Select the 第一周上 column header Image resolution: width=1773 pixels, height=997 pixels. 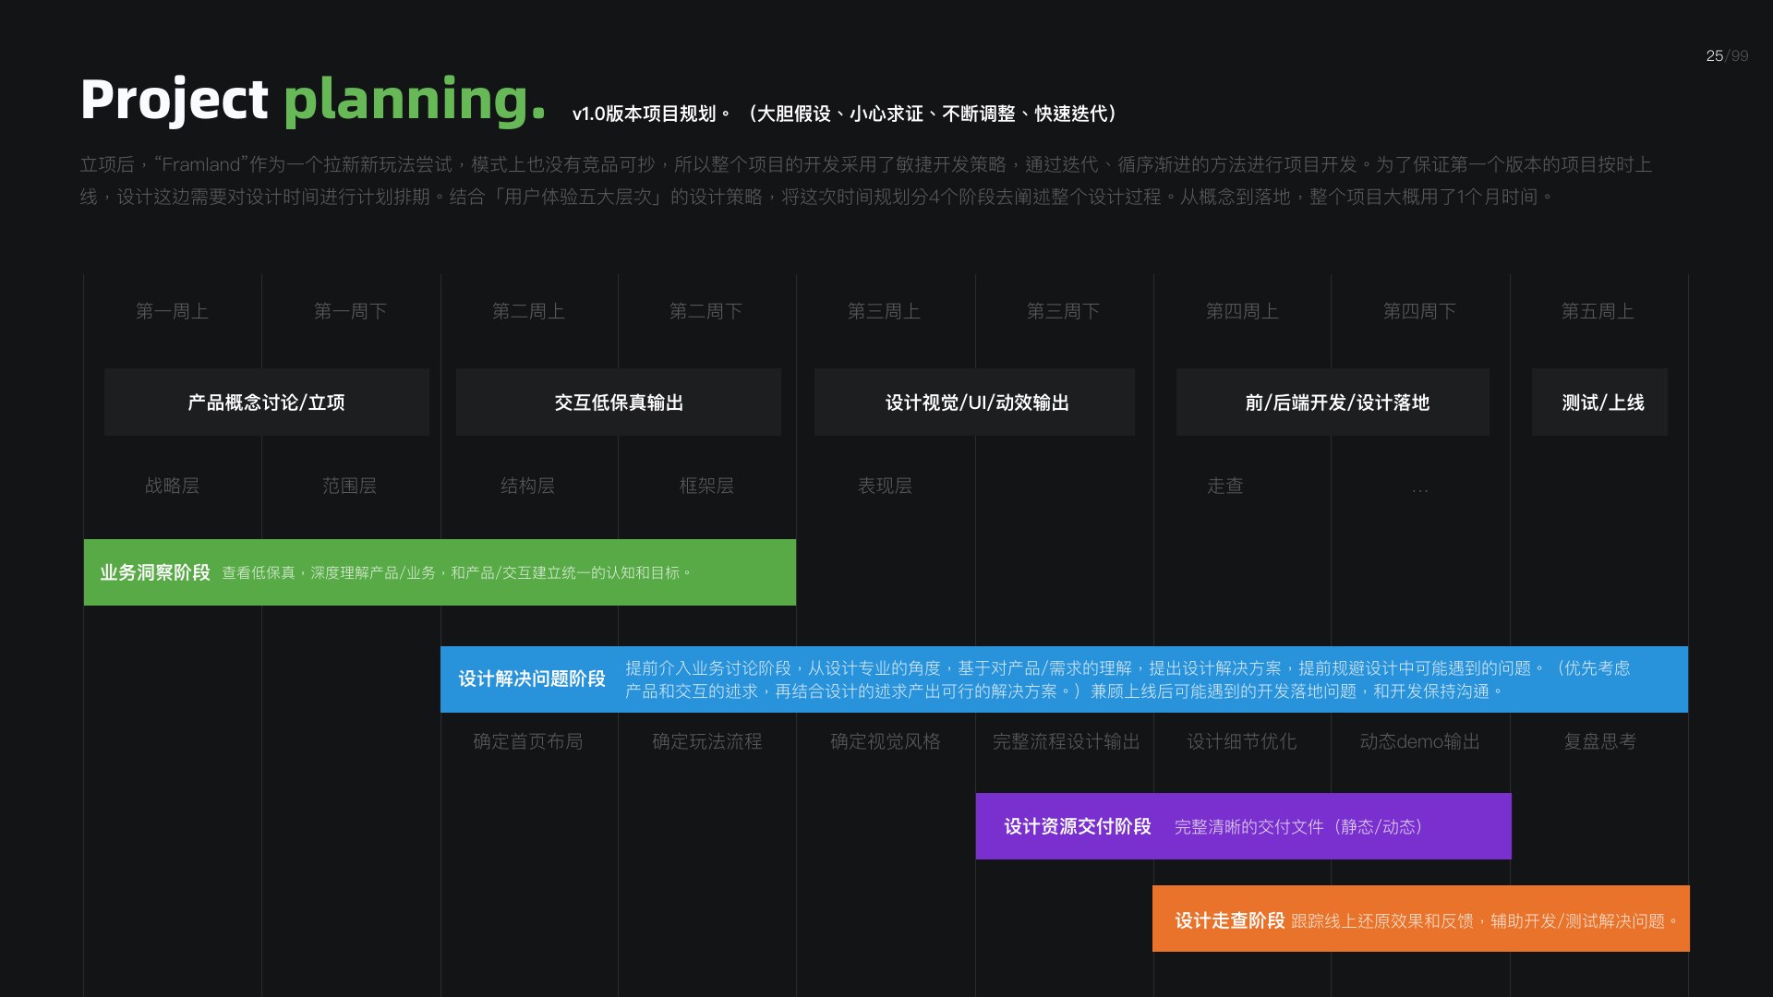(x=172, y=311)
